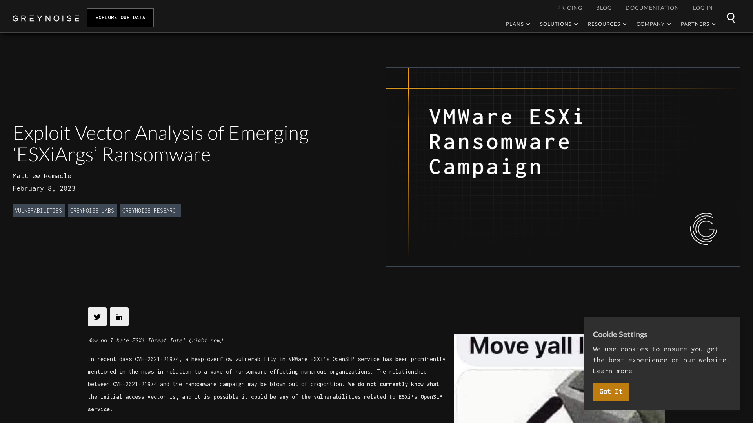The width and height of the screenshot is (753, 423).
Task: Expand the PLANS dropdown menu
Action: pyautogui.click(x=518, y=24)
